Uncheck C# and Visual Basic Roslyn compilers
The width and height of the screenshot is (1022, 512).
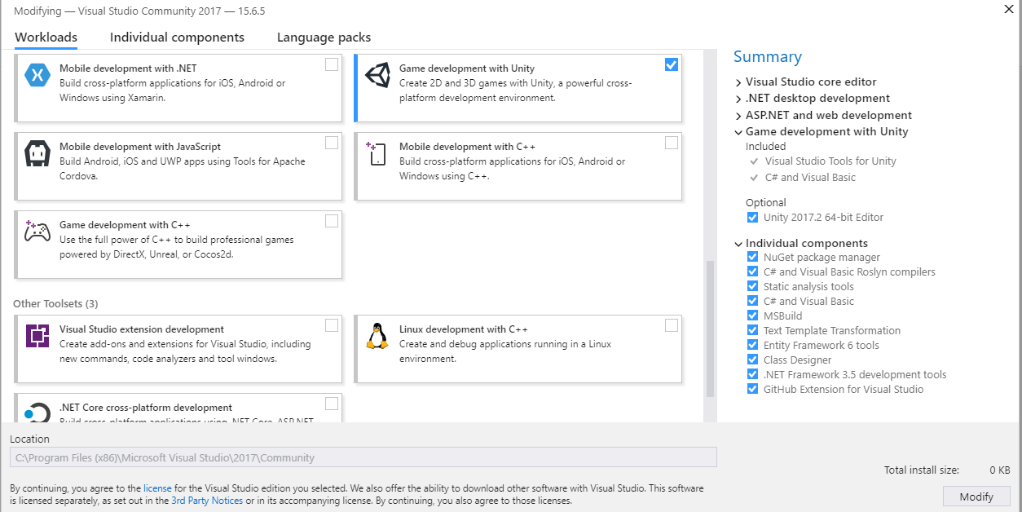click(x=752, y=272)
